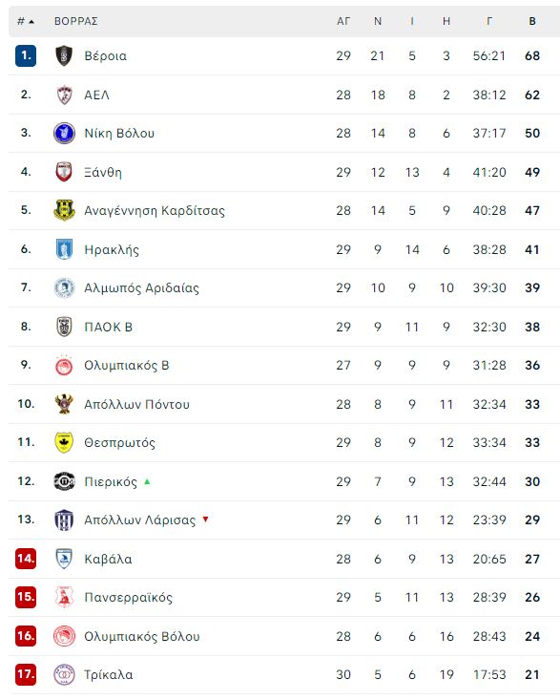Click the Ηρακλής blue shield logo
Image resolution: width=560 pixels, height=700 pixels.
[64, 249]
